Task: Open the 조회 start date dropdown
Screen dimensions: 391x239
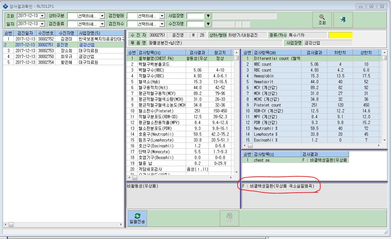Action: (42, 16)
